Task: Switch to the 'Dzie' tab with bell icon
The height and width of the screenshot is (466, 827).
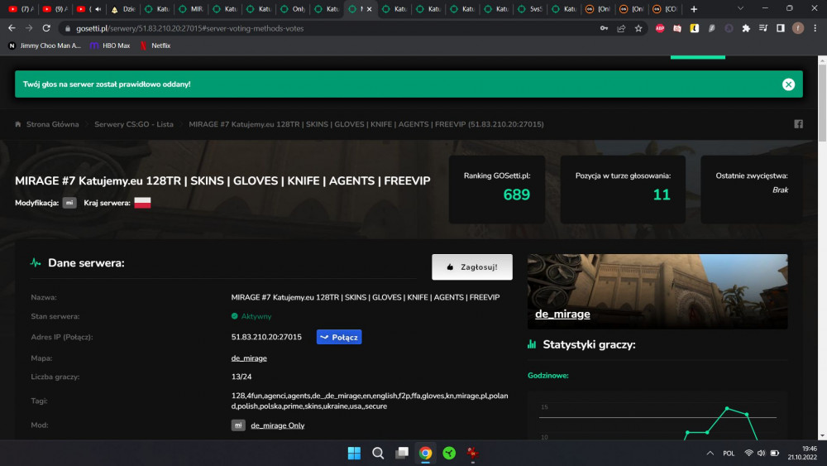Action: pyautogui.click(x=123, y=9)
